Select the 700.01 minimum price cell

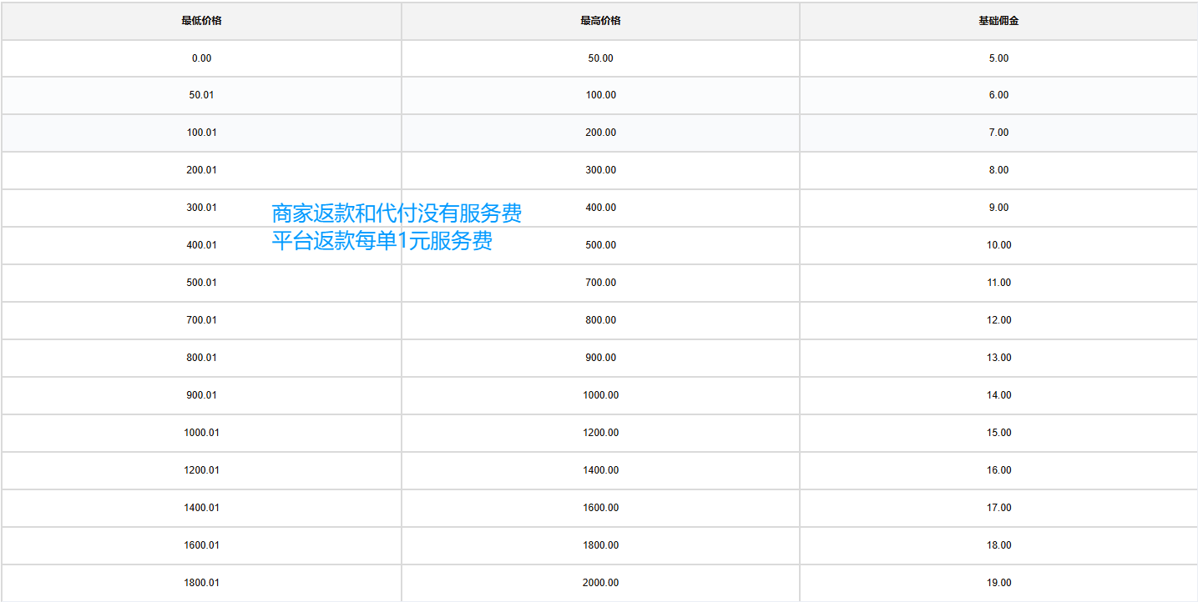201,320
